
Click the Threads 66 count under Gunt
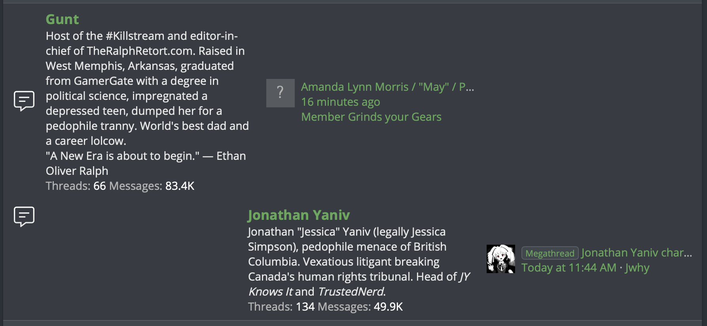point(76,186)
